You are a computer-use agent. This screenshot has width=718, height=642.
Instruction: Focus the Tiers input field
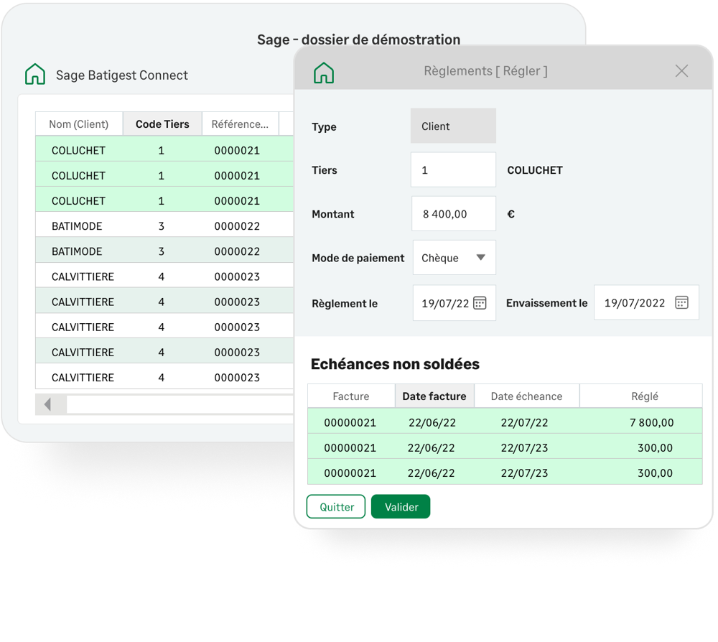point(453,170)
